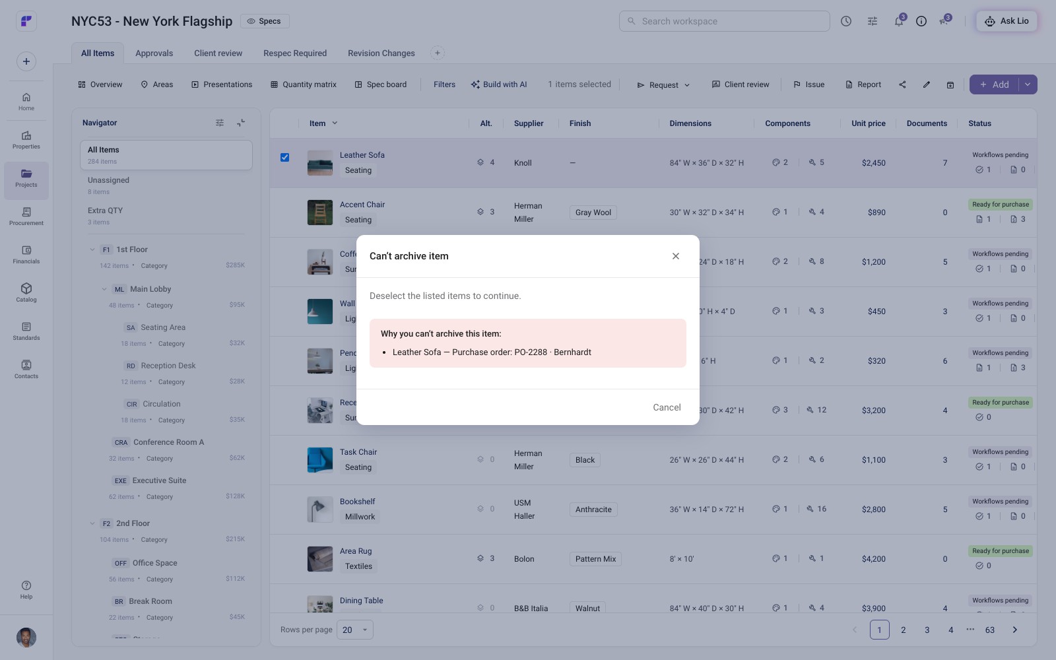The image size is (1056, 660).
Task: Add a new tab with plus icon
Action: pos(437,53)
